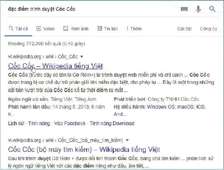Viewport: 224px width, 170px height.
Task: Click the blue magnifier search button
Action: (212, 9)
